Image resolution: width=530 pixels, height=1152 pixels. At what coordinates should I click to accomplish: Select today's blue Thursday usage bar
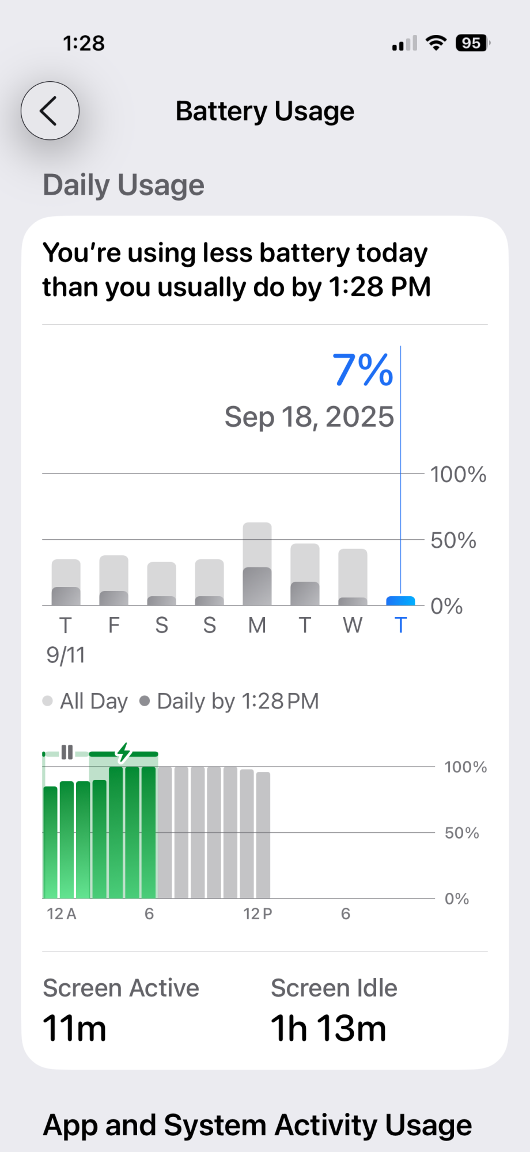[400, 601]
